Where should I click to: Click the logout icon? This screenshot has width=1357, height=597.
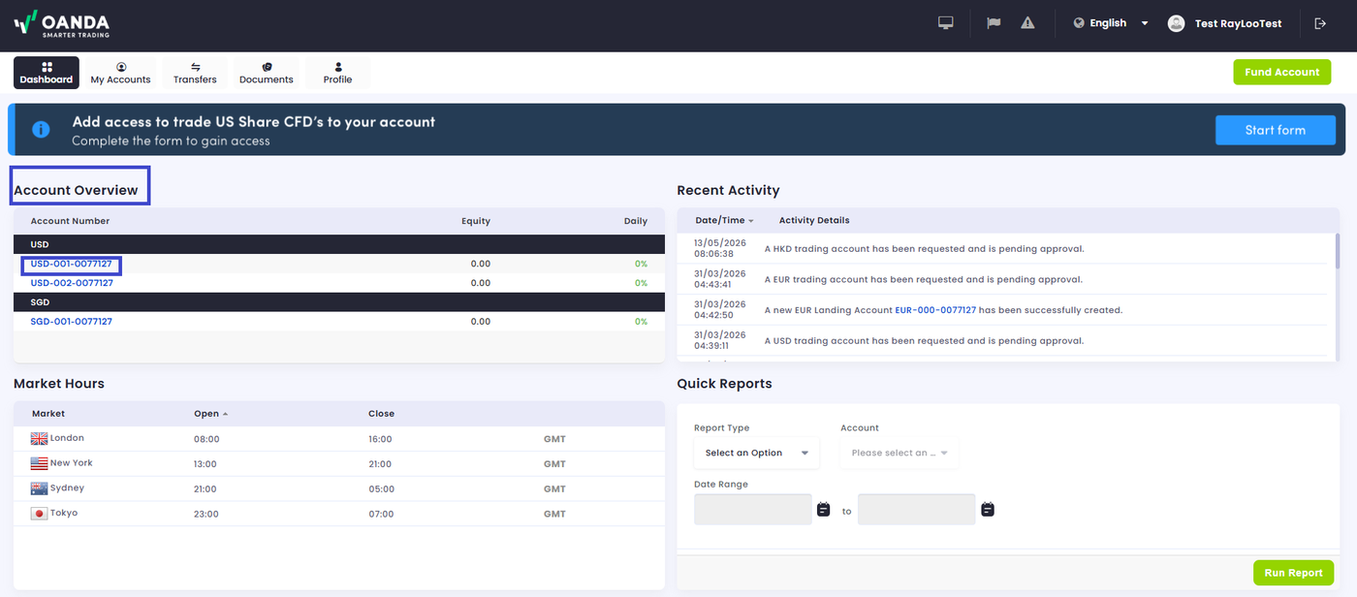tap(1320, 23)
